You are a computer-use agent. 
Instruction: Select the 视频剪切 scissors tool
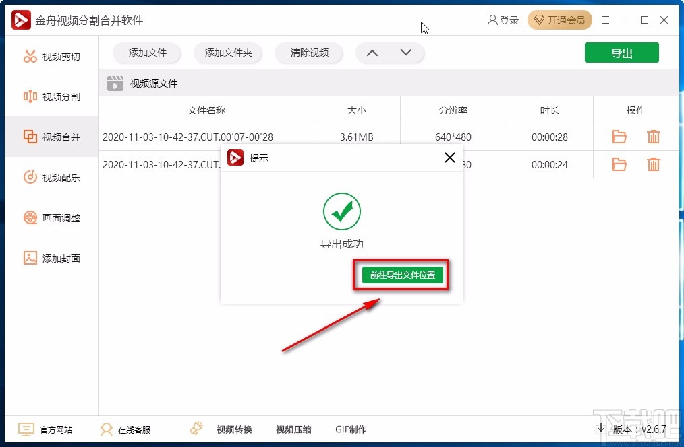tap(52, 56)
